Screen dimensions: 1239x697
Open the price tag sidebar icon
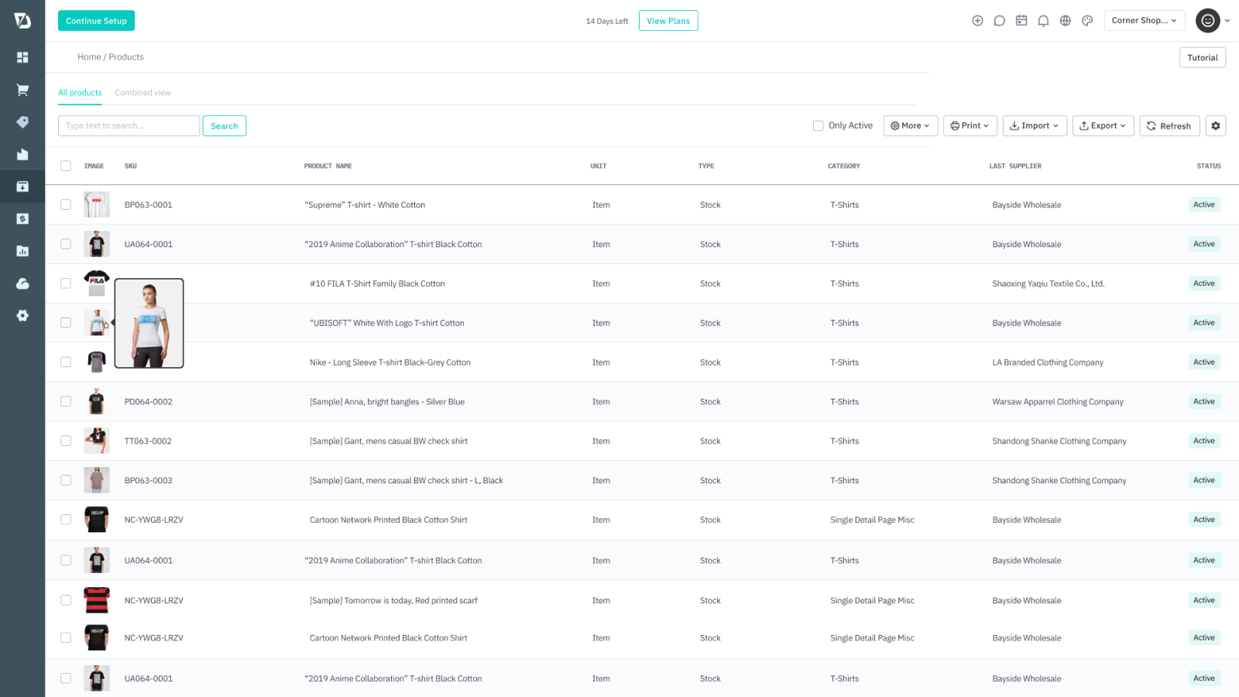[x=22, y=122]
